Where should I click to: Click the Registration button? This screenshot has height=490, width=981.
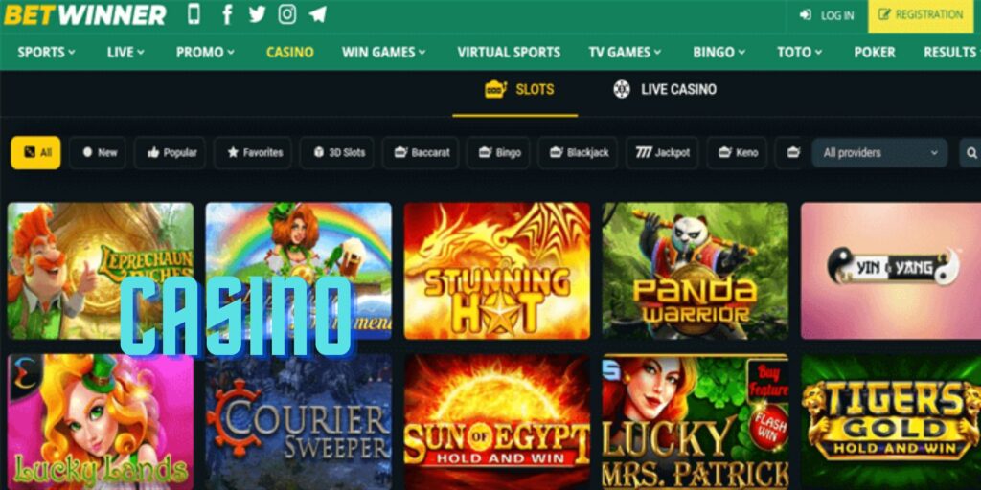pyautogui.click(x=924, y=16)
